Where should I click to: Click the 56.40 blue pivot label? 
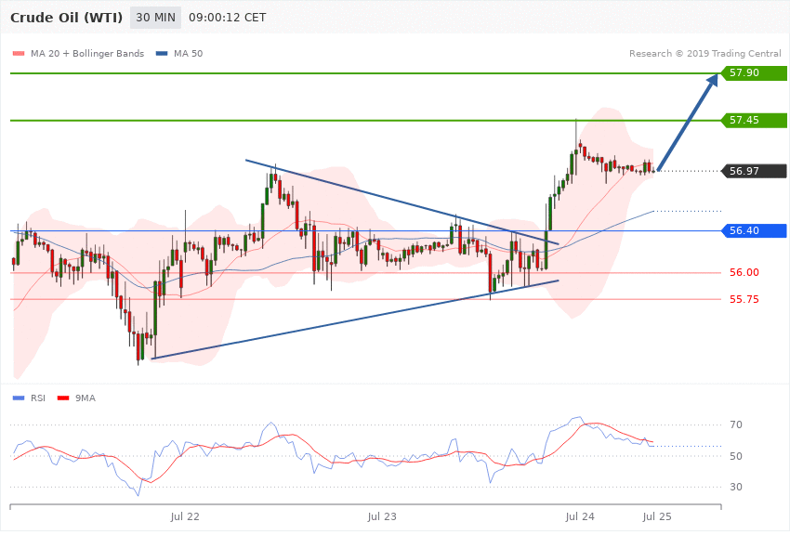tap(755, 231)
